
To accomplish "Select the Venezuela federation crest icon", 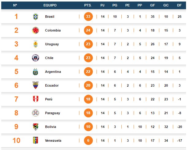I will point(36,140).
